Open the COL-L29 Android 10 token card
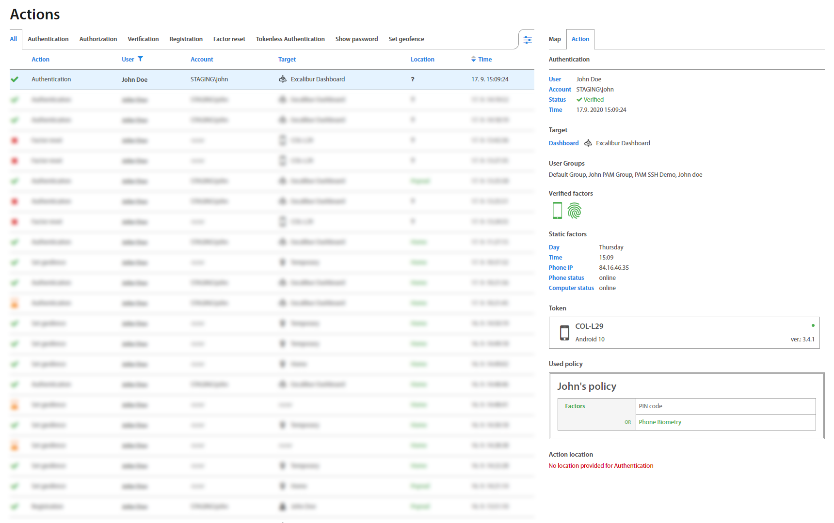 tap(684, 333)
